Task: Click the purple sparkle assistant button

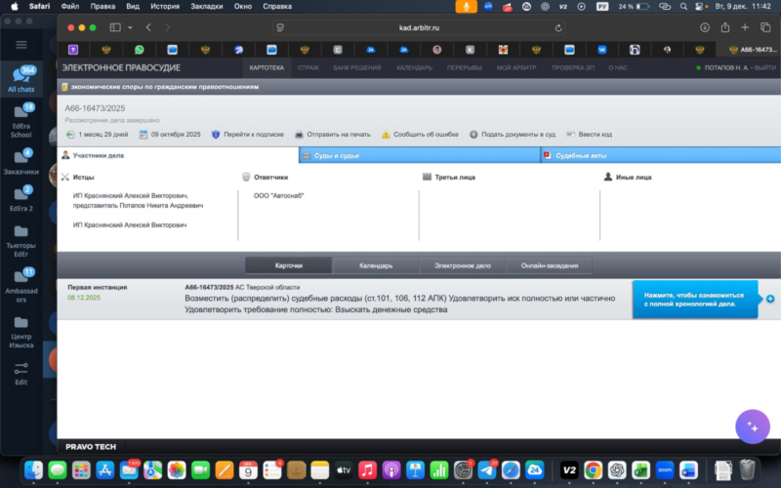Action: [753, 427]
